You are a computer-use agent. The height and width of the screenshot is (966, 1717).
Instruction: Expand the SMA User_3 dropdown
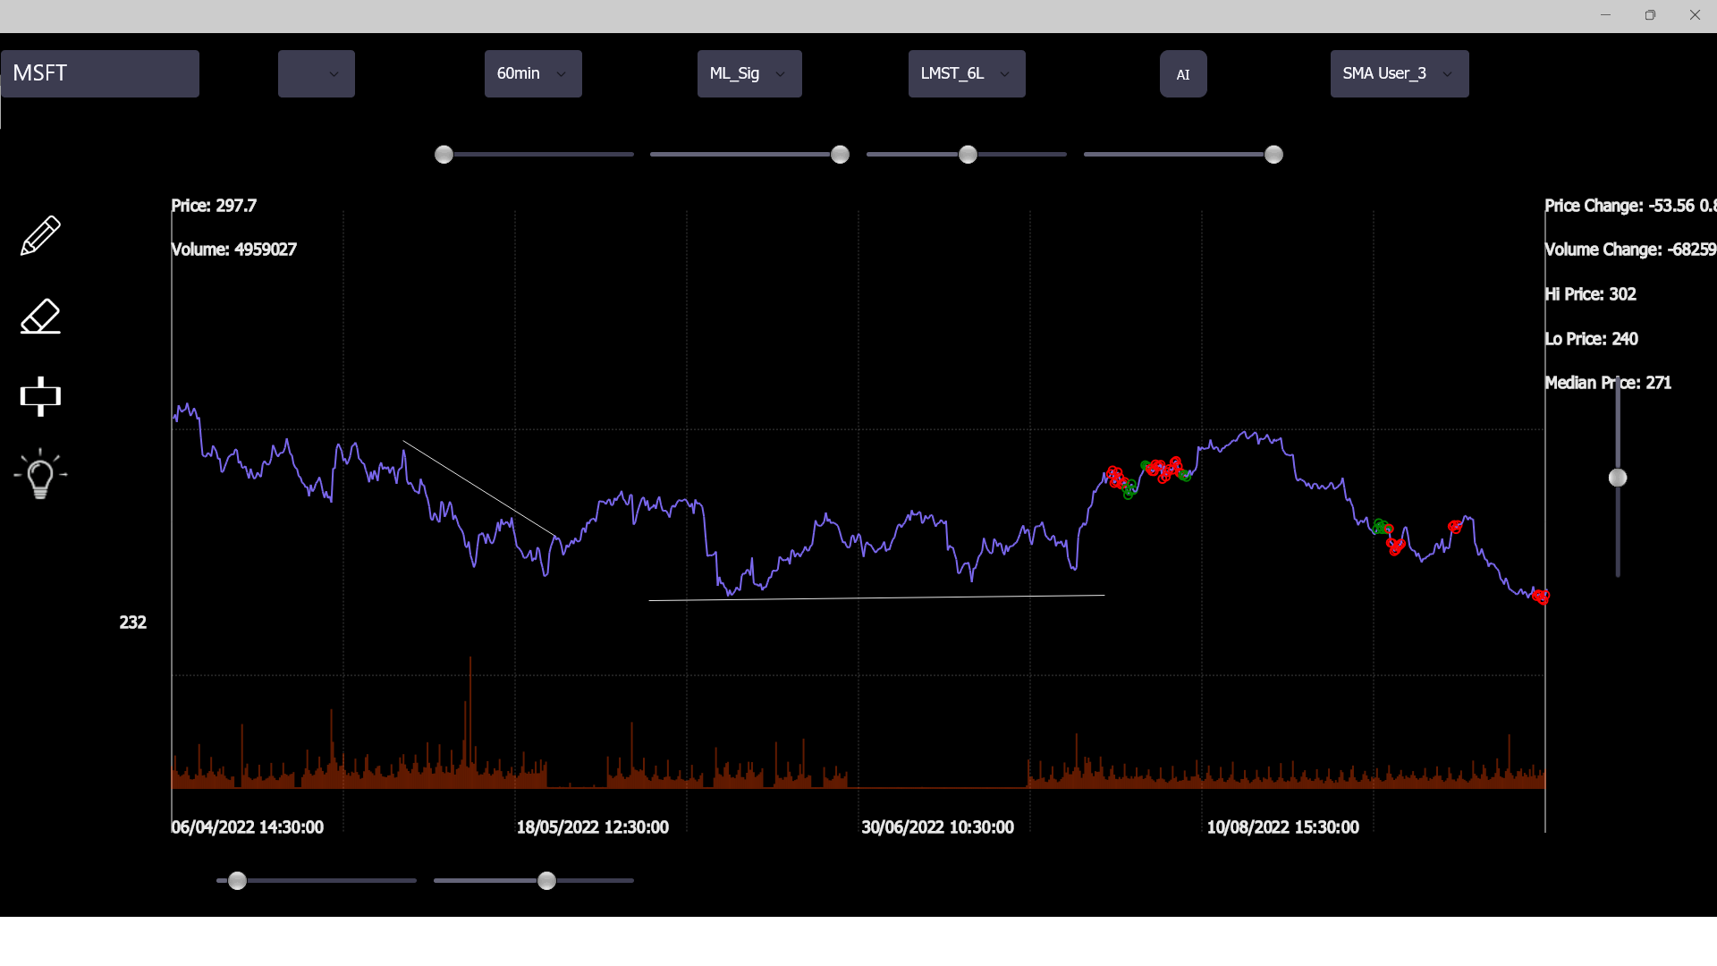tap(1400, 73)
